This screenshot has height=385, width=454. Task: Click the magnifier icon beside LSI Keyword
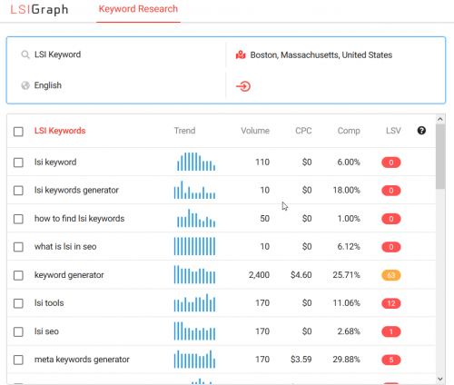click(25, 54)
